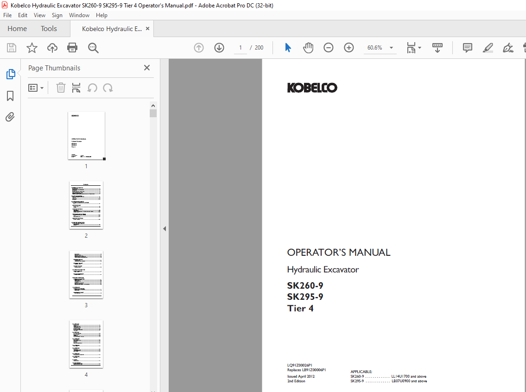Close the Page Thumbnails panel
This screenshot has width=526, height=392.
pyautogui.click(x=146, y=68)
